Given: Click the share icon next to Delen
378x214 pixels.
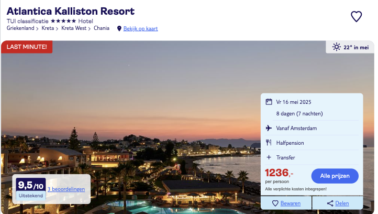Looking at the screenshot, I should (330, 204).
